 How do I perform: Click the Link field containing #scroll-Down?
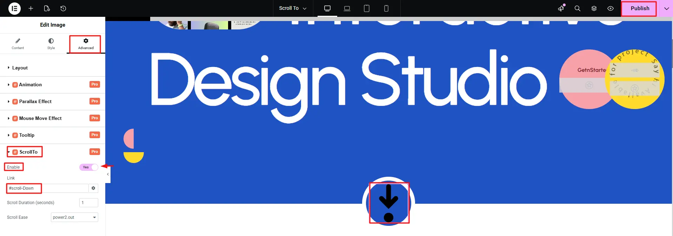[x=48, y=188]
